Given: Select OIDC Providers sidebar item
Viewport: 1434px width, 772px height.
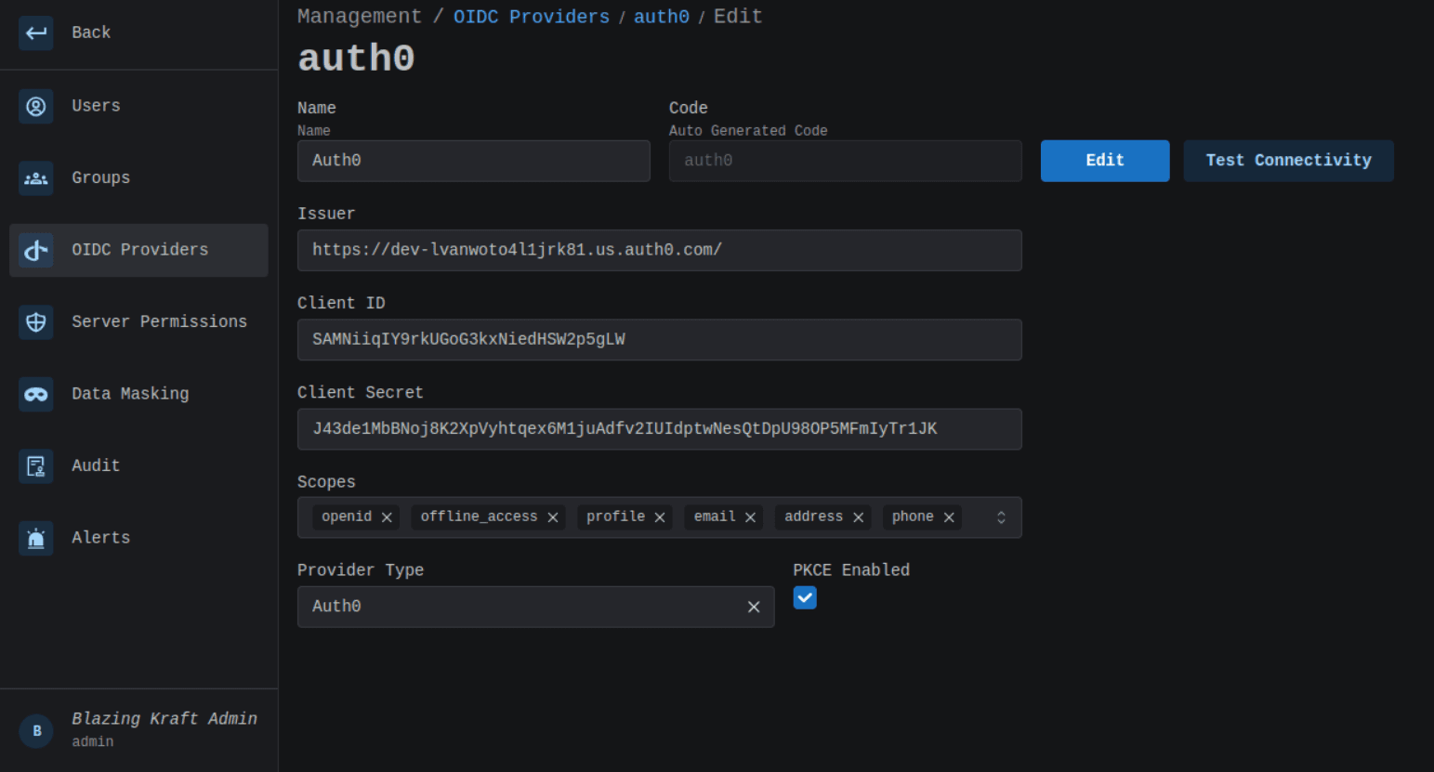Looking at the screenshot, I should [138, 250].
